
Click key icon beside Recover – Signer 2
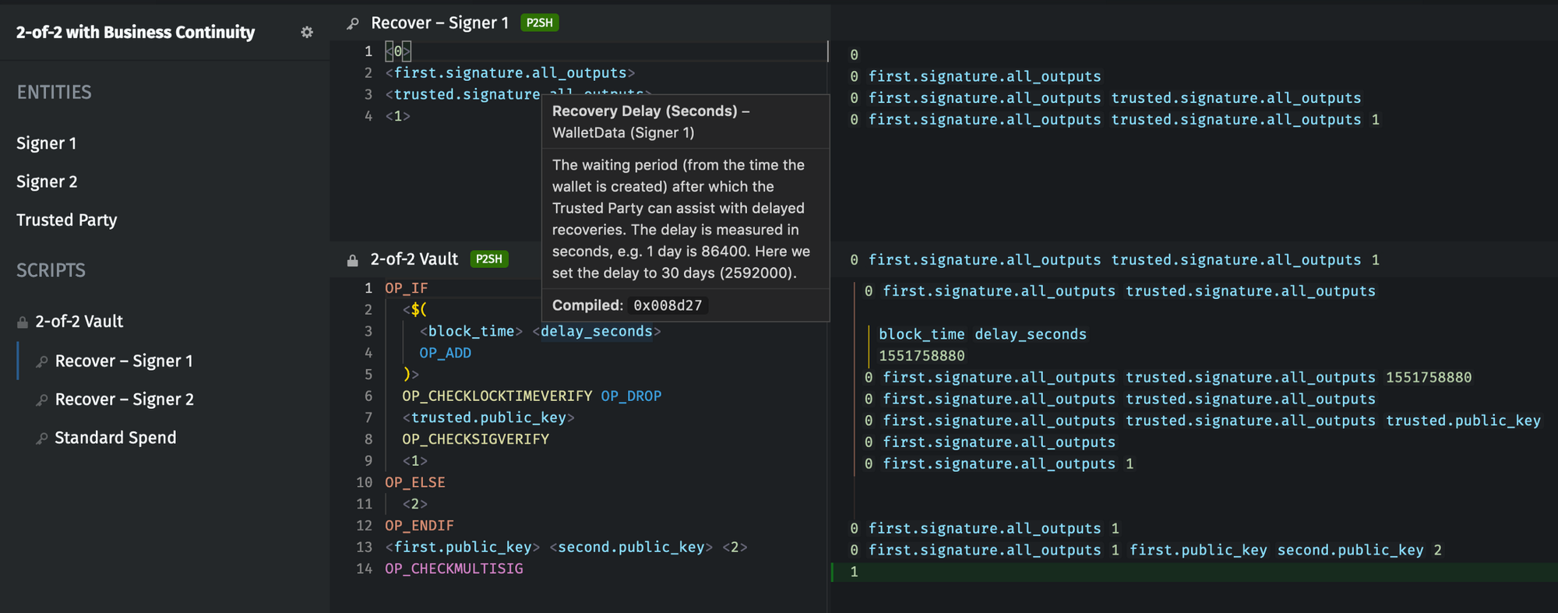click(42, 400)
